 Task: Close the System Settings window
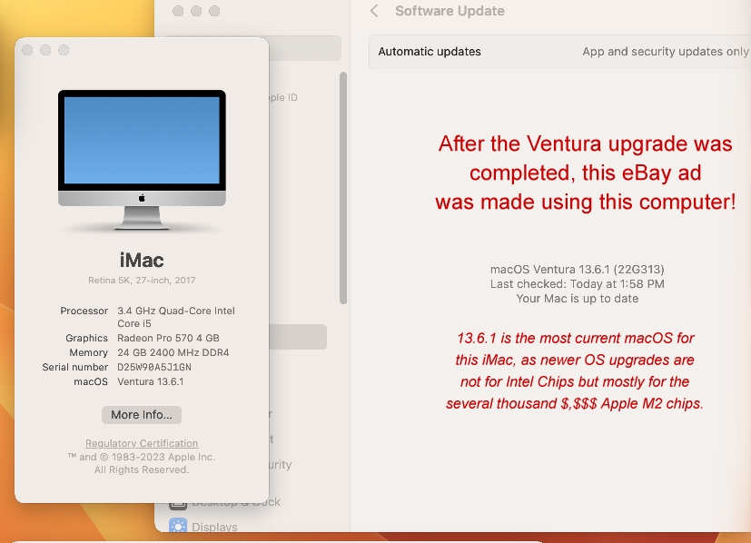click(178, 11)
